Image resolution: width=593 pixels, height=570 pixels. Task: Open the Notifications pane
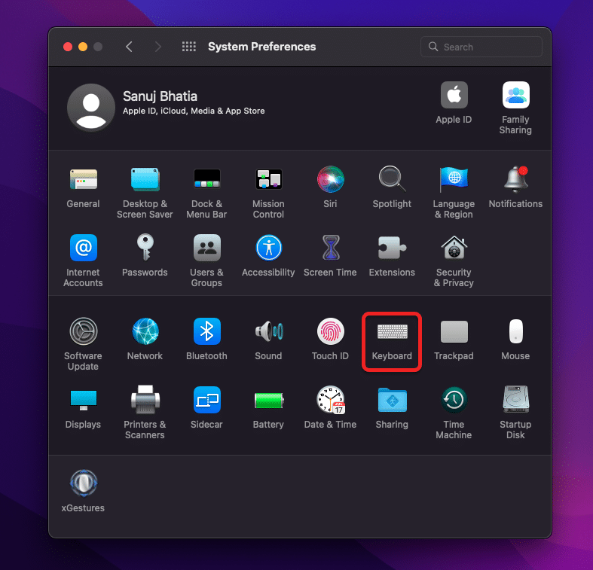515,179
